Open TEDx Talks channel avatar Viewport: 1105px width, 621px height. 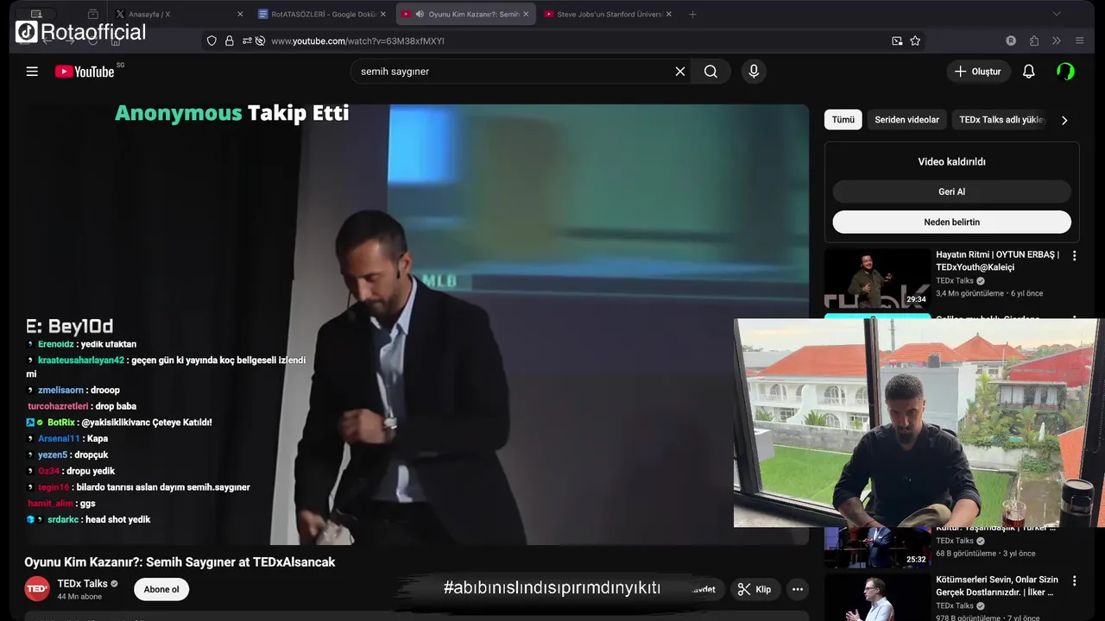point(37,589)
